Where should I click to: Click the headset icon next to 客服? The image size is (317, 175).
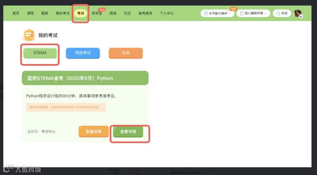click(278, 13)
